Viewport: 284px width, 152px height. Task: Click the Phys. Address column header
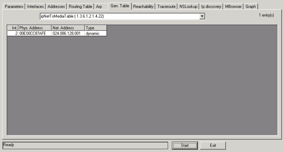[35, 28]
